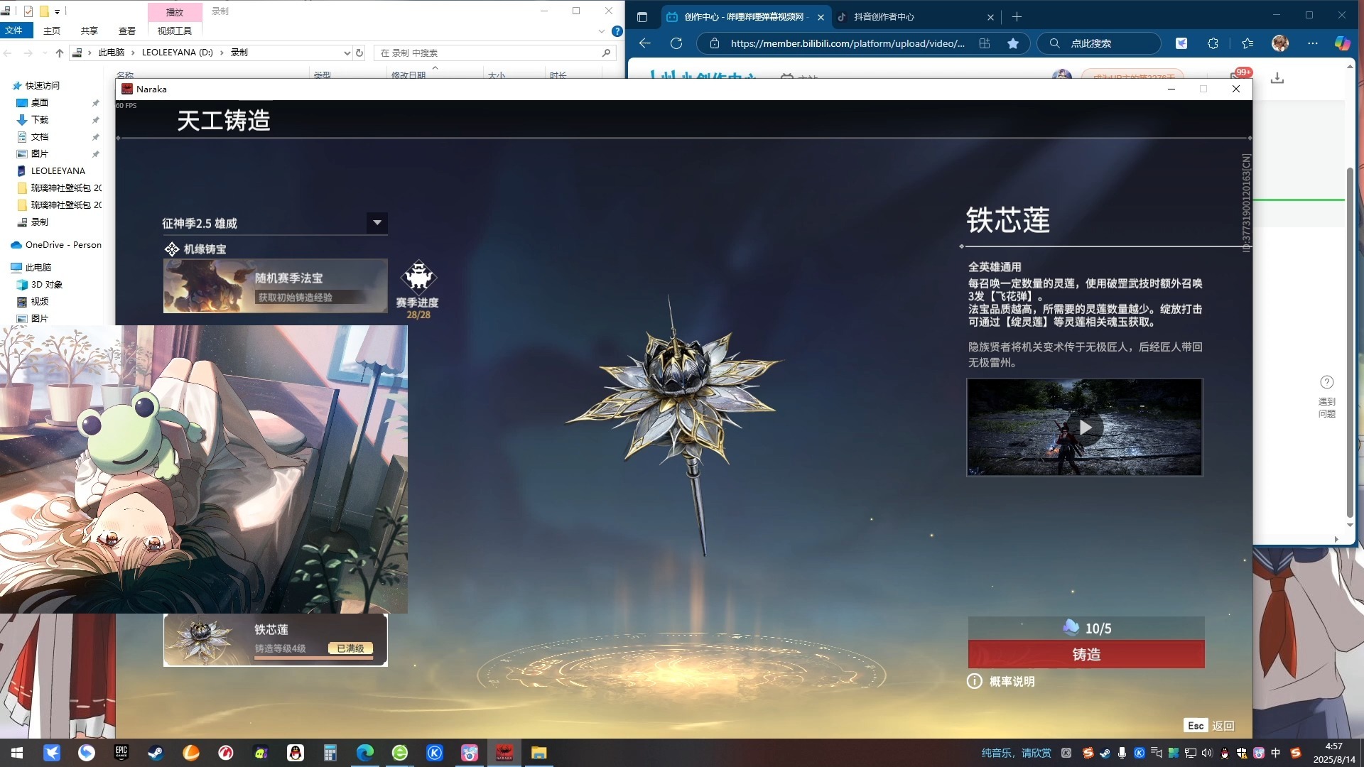Open the 主页 ribbon tab
The width and height of the screenshot is (1364, 767).
(51, 31)
